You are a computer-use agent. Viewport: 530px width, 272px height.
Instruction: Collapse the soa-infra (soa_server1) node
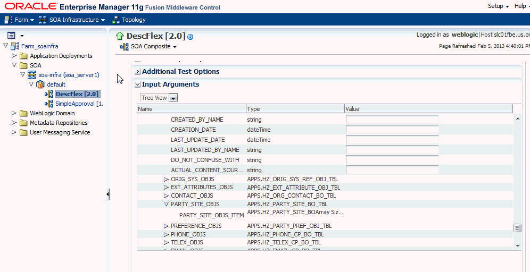tap(22, 74)
